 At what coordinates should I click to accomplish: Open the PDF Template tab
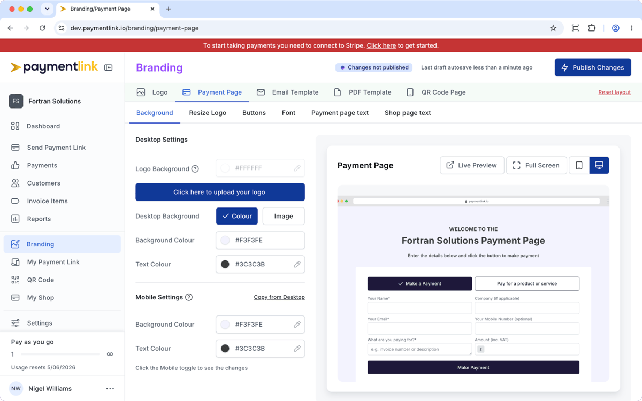coord(362,92)
